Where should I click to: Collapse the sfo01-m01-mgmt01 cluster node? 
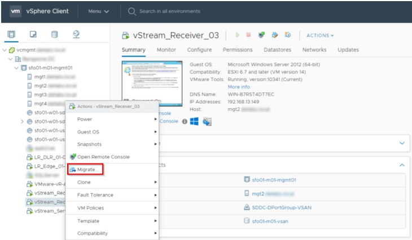coord(16,68)
